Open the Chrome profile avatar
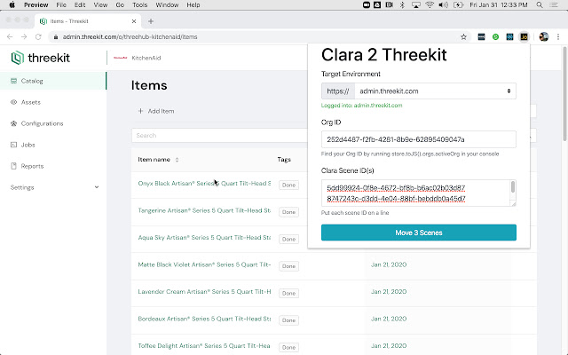The image size is (568, 355). 544,36
